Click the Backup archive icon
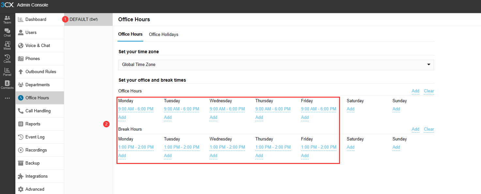Image resolution: width=481 pixels, height=194 pixels. 21,163
